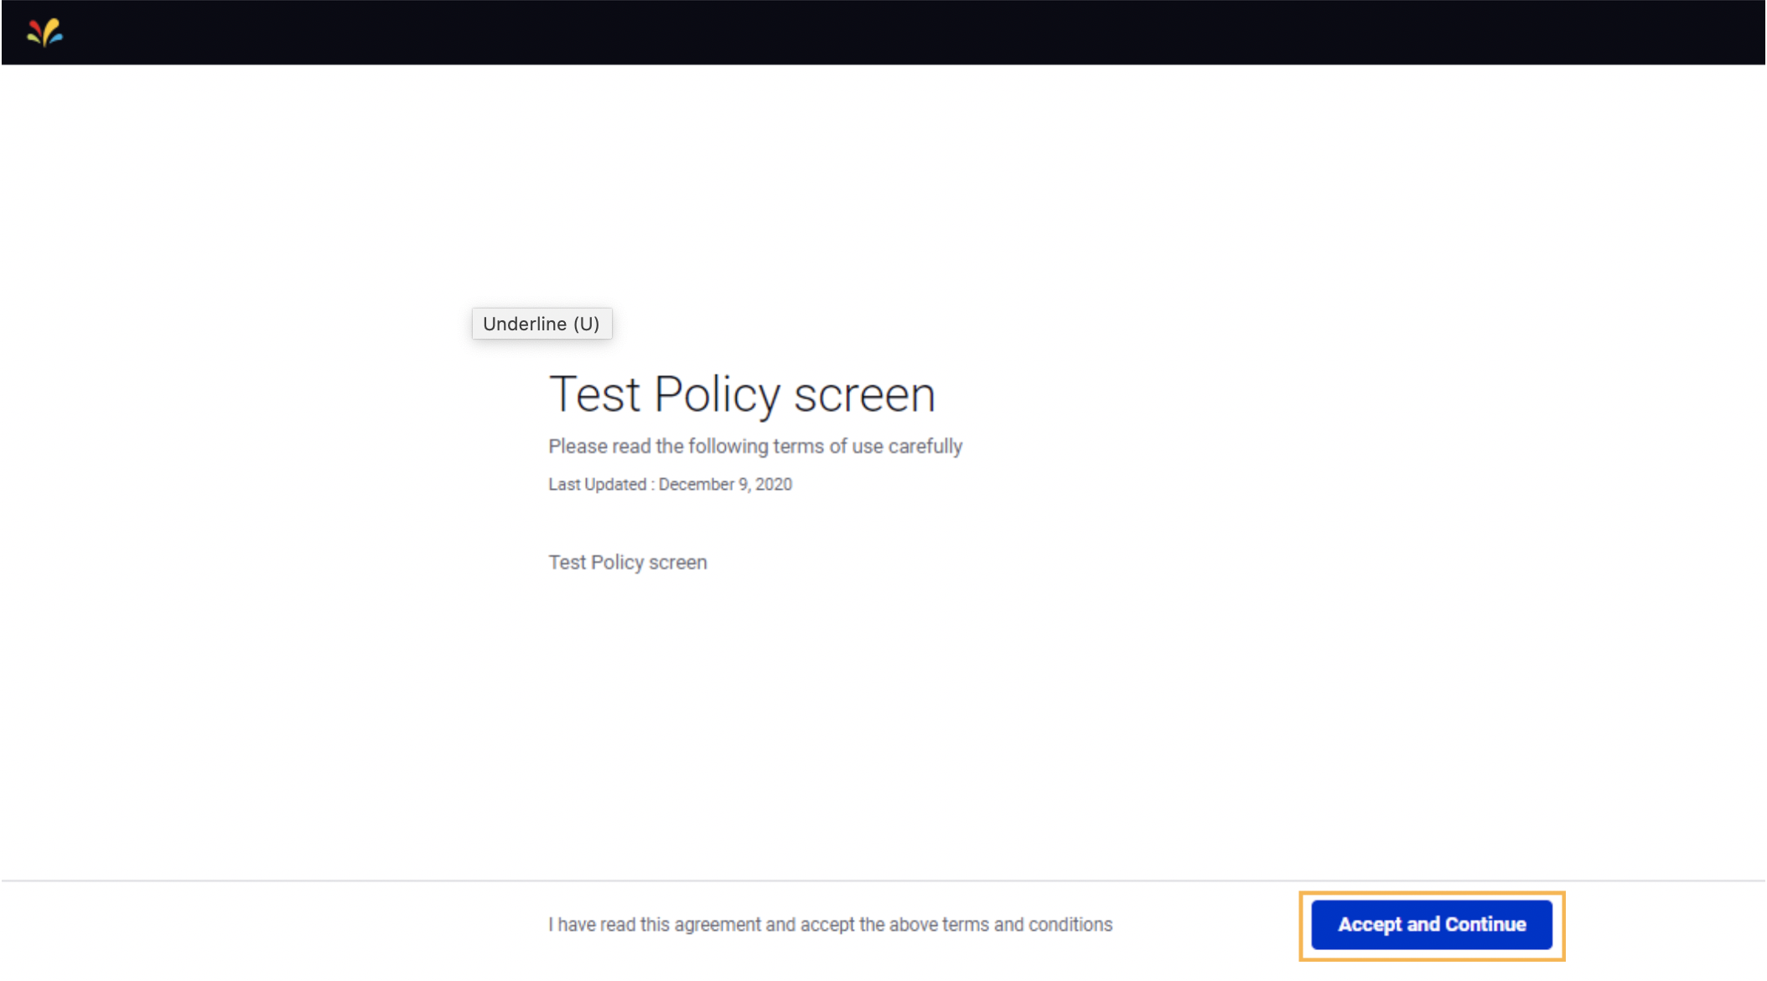Click the policy body content area

(x=627, y=562)
